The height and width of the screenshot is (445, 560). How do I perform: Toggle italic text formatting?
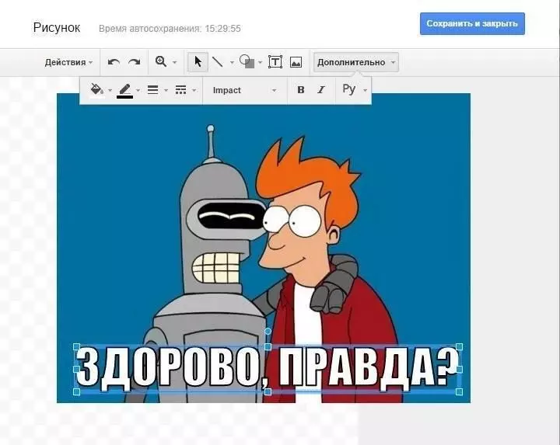(x=320, y=90)
